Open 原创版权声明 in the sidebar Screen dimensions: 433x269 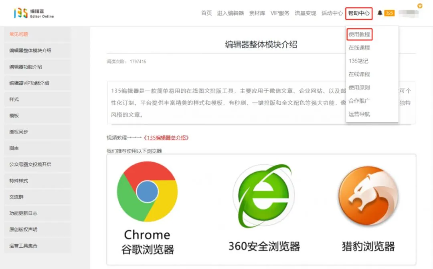[37, 229]
